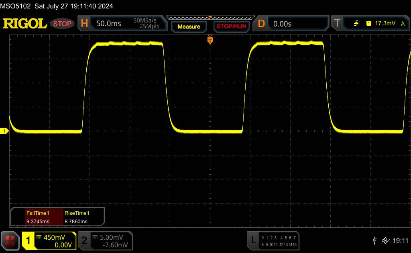Select the RiseTime1 measurement result
The height and width of the screenshot is (253, 411).
pos(77,217)
